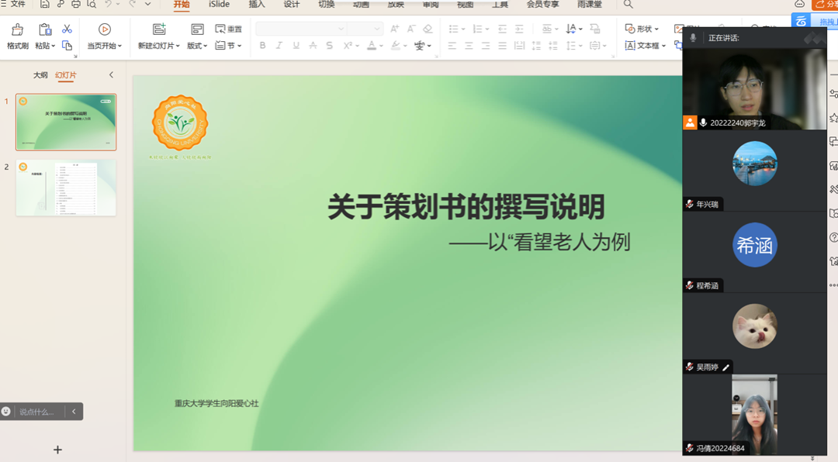Collapse the slide thumbnail panel with arrow
The image size is (838, 462).
tap(111, 75)
